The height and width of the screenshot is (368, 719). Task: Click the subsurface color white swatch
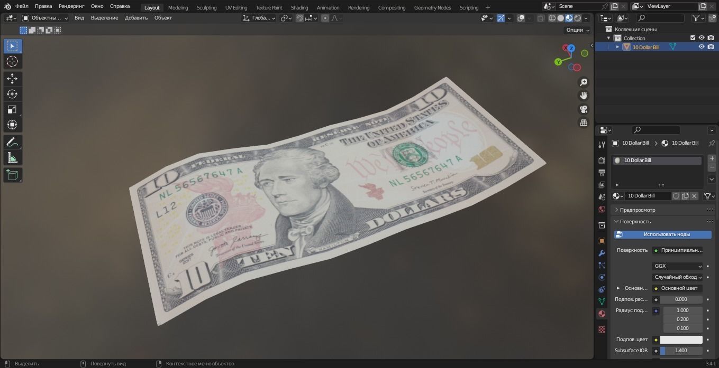[x=681, y=339]
